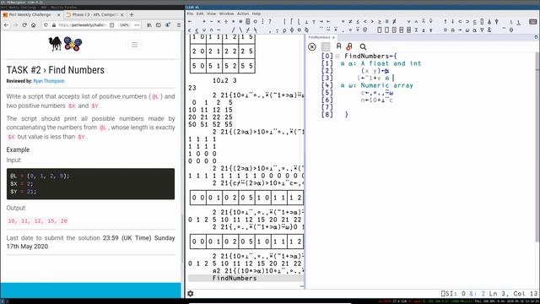Reload the page in Firefox
The image size is (540, 304).
[x=24, y=25]
